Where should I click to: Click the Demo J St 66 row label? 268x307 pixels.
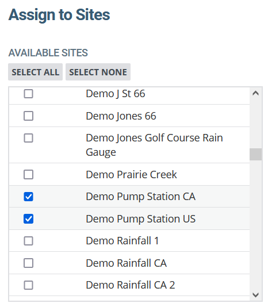tap(116, 94)
